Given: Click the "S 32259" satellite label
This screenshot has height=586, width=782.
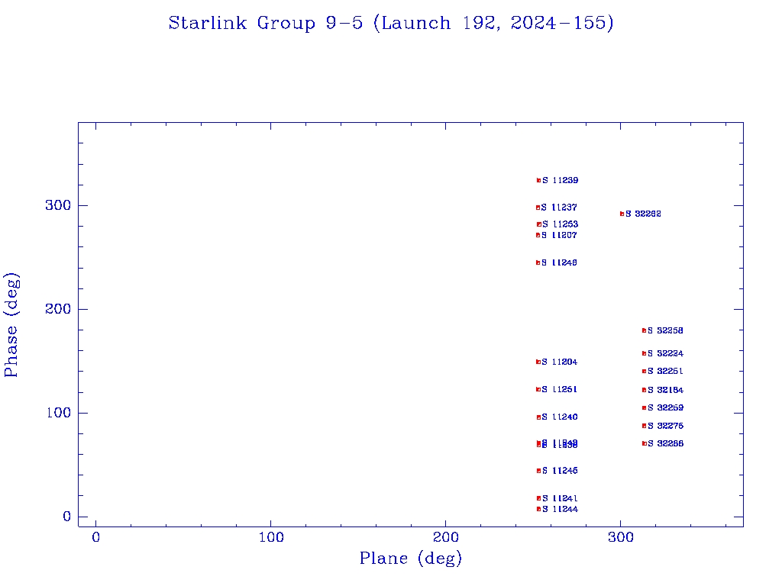Looking at the screenshot, I should point(665,407).
